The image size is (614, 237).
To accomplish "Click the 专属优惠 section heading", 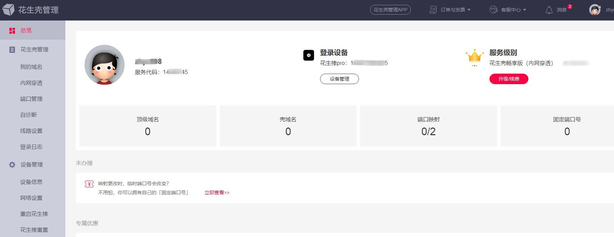I will [x=87, y=223].
